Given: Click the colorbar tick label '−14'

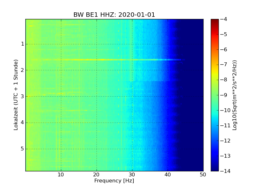Looking at the screenshot, I should point(225,171).
